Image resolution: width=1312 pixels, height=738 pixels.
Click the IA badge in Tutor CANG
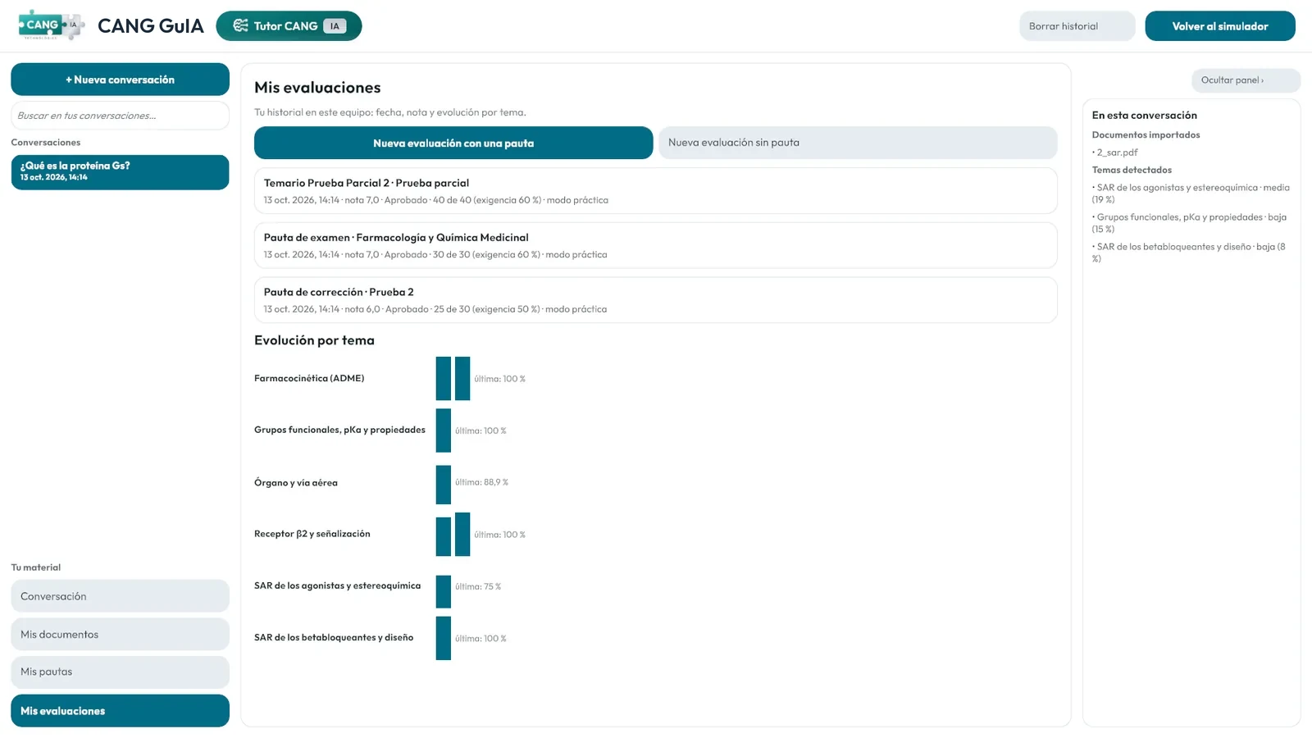[335, 26]
